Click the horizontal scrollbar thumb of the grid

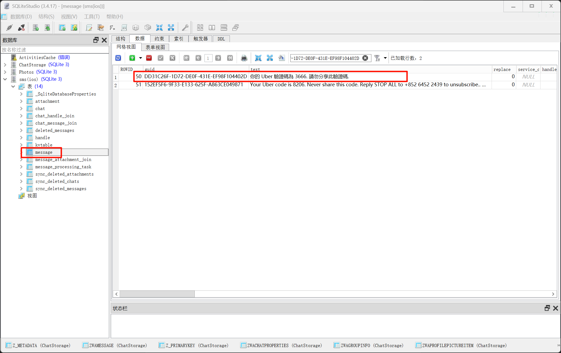(157, 294)
